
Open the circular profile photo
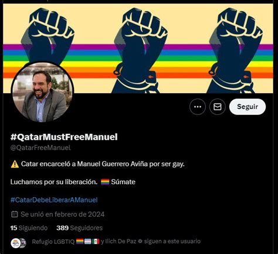tap(42, 92)
